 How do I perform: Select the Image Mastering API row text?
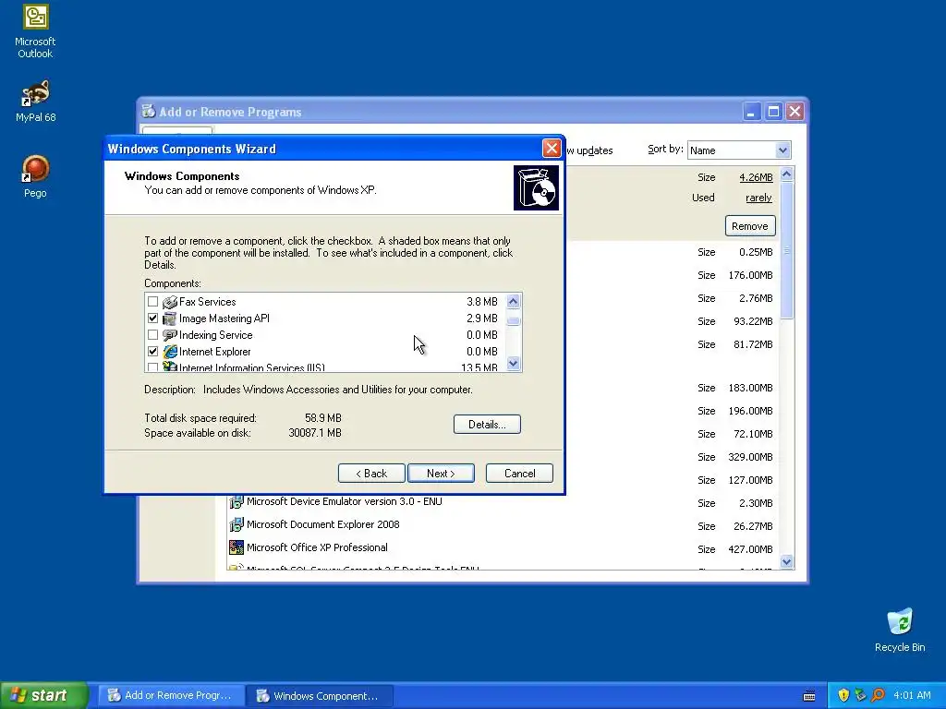pyautogui.click(x=224, y=318)
